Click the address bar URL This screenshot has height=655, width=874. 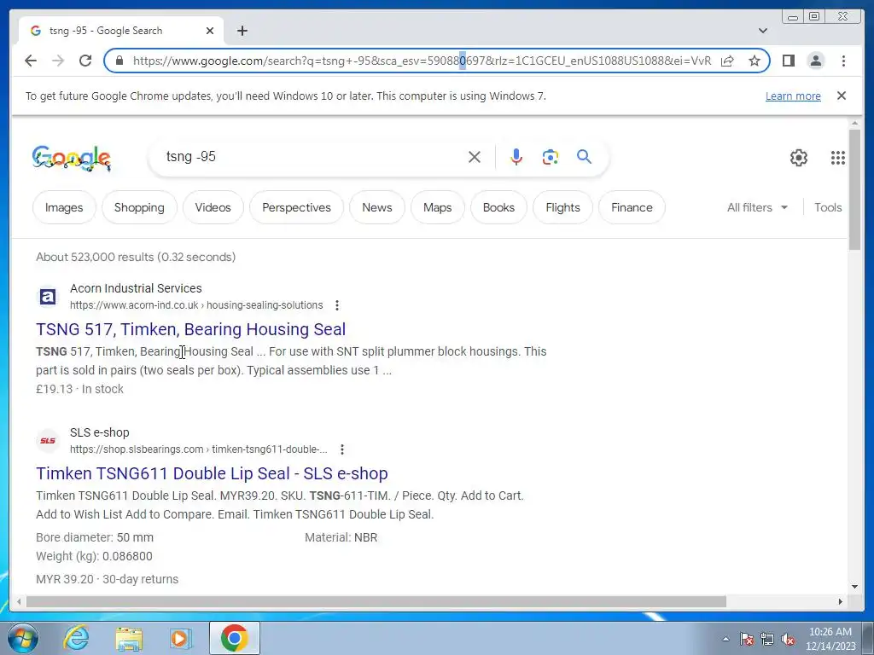[x=422, y=61]
